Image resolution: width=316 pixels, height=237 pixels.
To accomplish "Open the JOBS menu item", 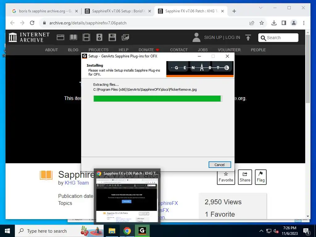I will (x=203, y=50).
